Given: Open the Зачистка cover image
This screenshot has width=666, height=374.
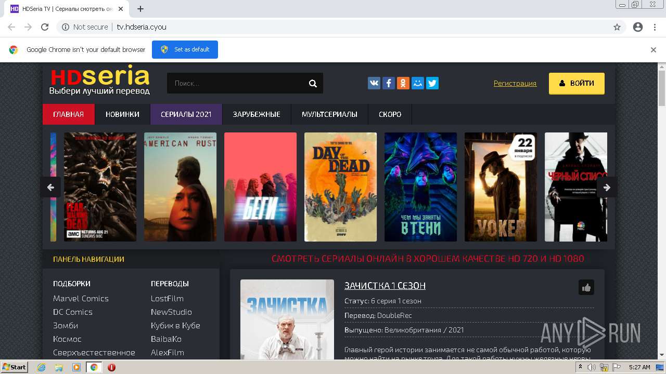Looking at the screenshot, I should 287,319.
